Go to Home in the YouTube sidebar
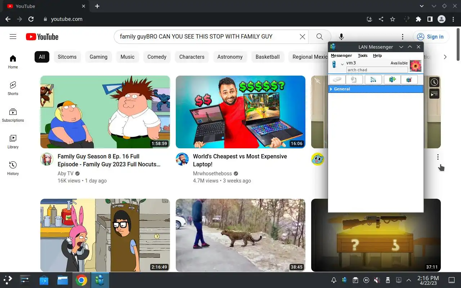Screen dimensions: 461x288 [x=13, y=62]
